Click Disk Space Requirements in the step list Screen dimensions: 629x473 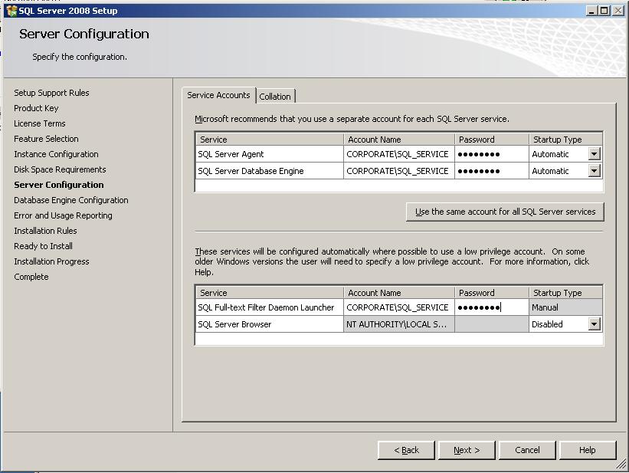pyautogui.click(x=60, y=169)
